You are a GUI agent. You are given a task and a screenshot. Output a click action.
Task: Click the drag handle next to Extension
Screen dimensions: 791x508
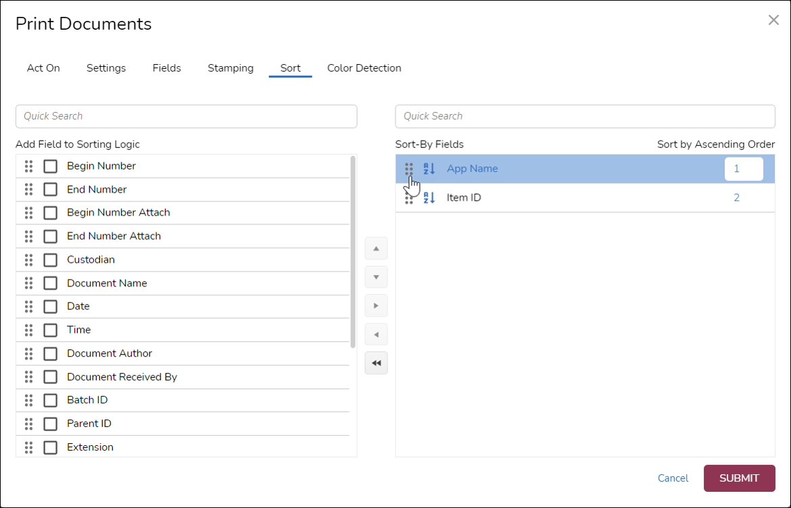[28, 447]
